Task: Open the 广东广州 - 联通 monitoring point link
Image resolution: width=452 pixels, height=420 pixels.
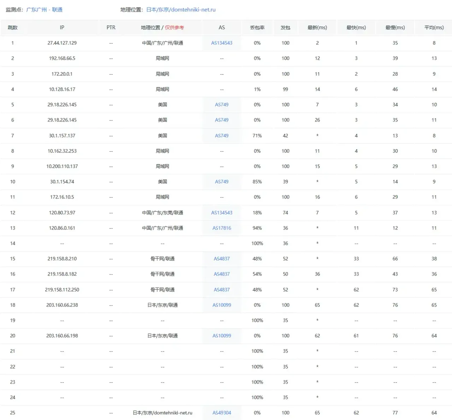Action: pyautogui.click(x=44, y=10)
